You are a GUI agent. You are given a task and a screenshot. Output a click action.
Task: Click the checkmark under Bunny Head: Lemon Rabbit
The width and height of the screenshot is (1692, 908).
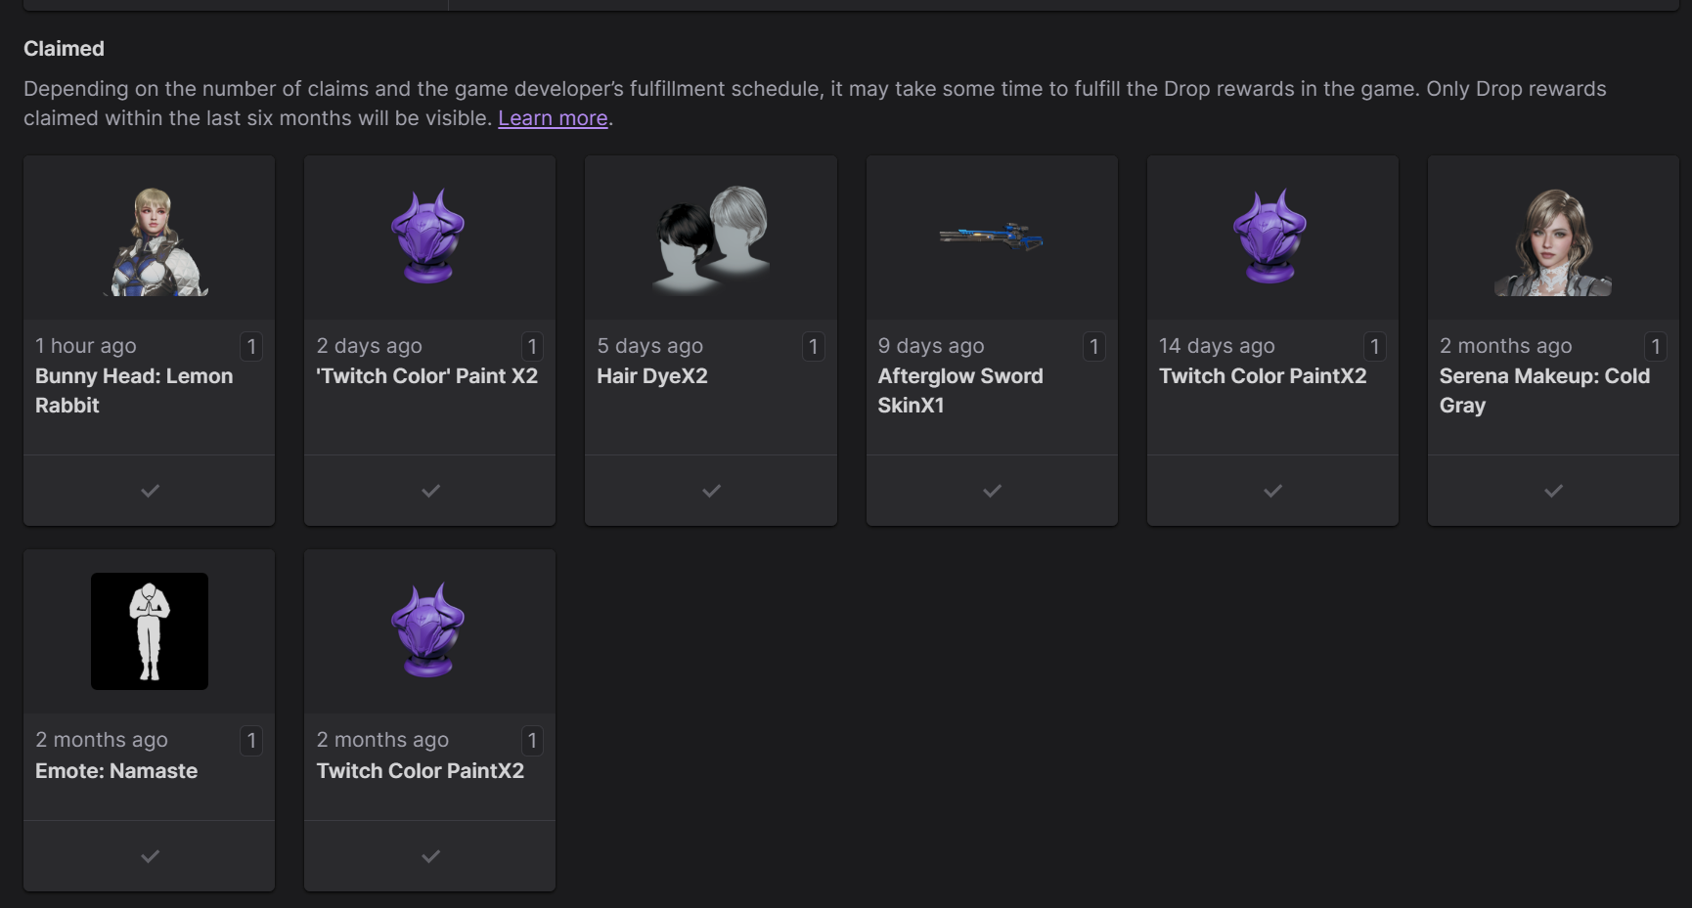(150, 491)
